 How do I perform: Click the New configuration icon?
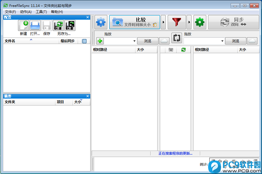click(24, 25)
